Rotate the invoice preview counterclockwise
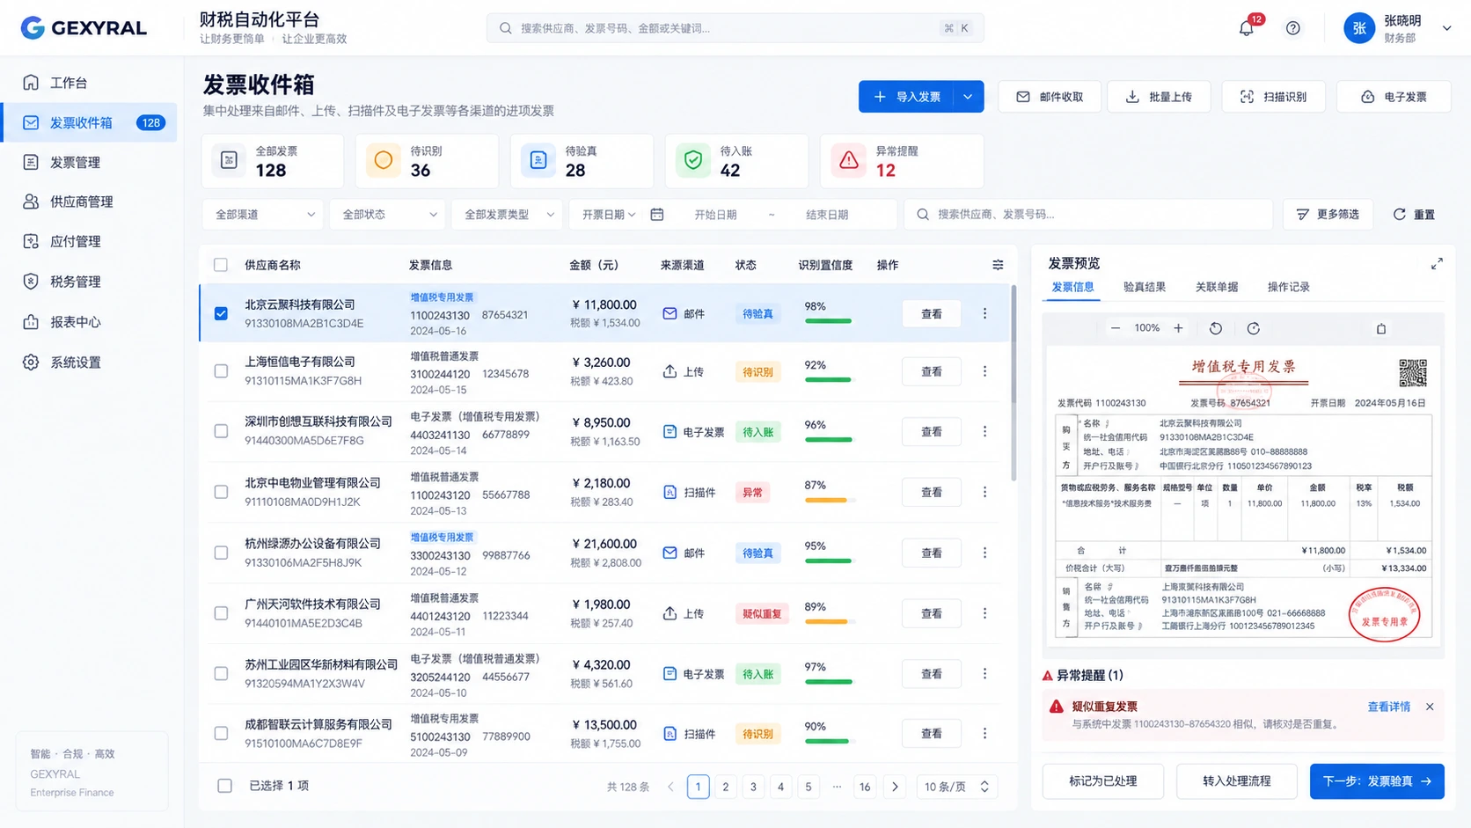Image resolution: width=1471 pixels, height=828 pixels. pyautogui.click(x=1216, y=328)
